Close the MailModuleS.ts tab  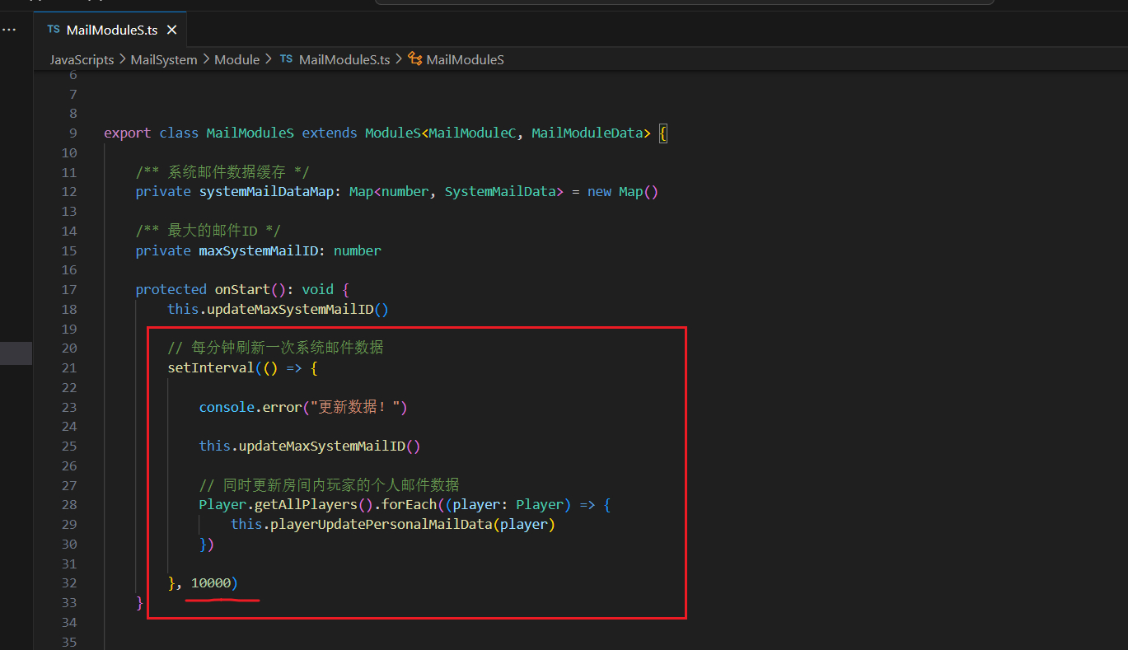click(172, 30)
